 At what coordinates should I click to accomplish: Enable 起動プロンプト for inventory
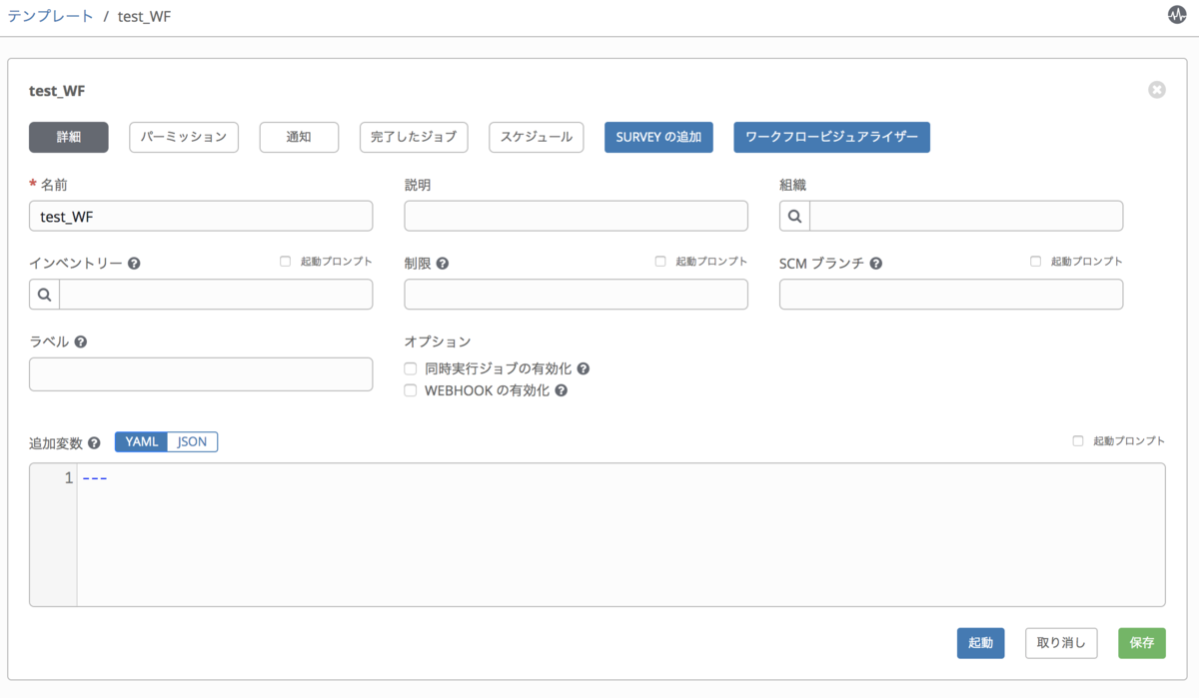pos(285,262)
